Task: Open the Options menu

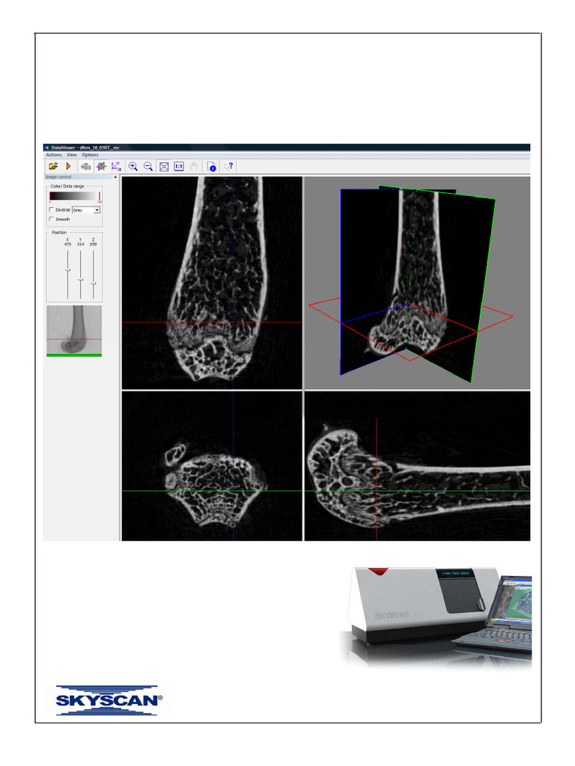Action: tap(90, 155)
